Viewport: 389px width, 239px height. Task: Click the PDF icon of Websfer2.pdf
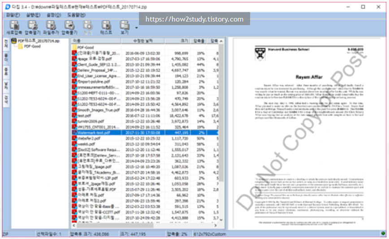[x=74, y=138]
